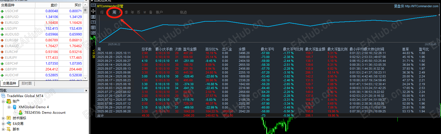Select the 季 quarterly tab

point(126,12)
